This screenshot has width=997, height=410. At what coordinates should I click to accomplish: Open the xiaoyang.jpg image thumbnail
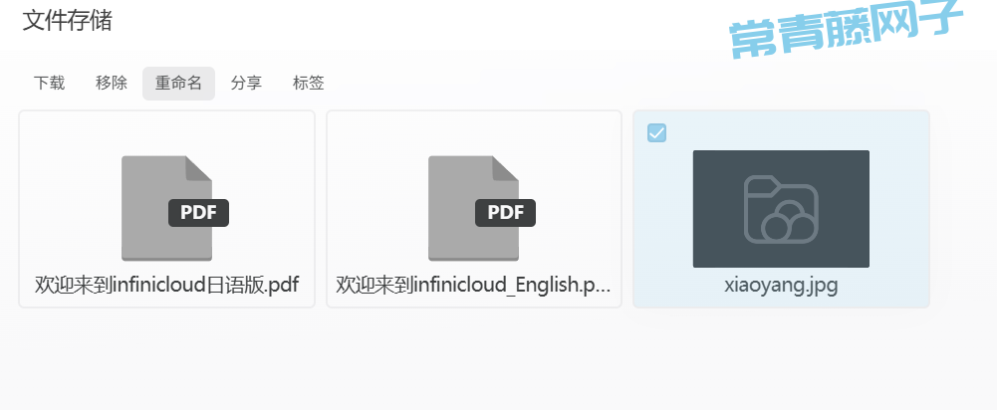click(x=781, y=208)
